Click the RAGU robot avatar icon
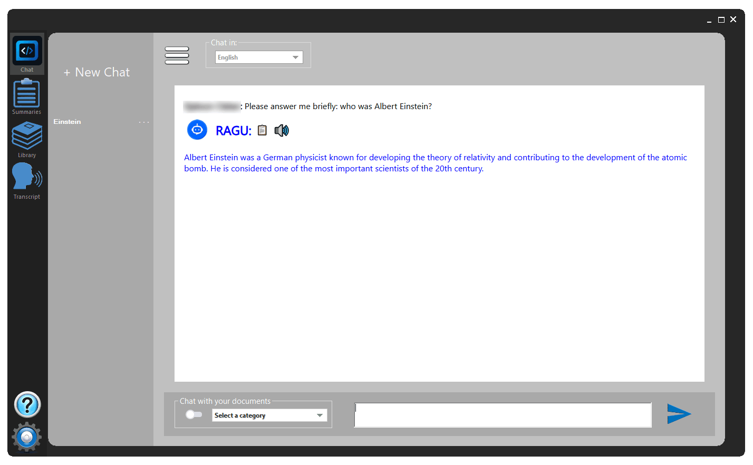The width and height of the screenshot is (753, 465). 197,130
